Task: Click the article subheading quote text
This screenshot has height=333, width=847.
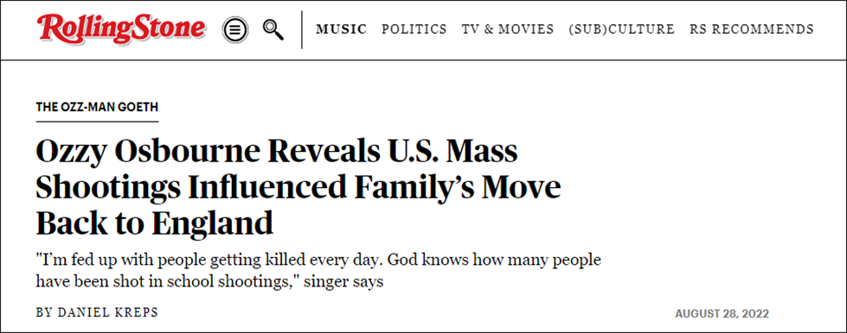Action: (x=318, y=271)
